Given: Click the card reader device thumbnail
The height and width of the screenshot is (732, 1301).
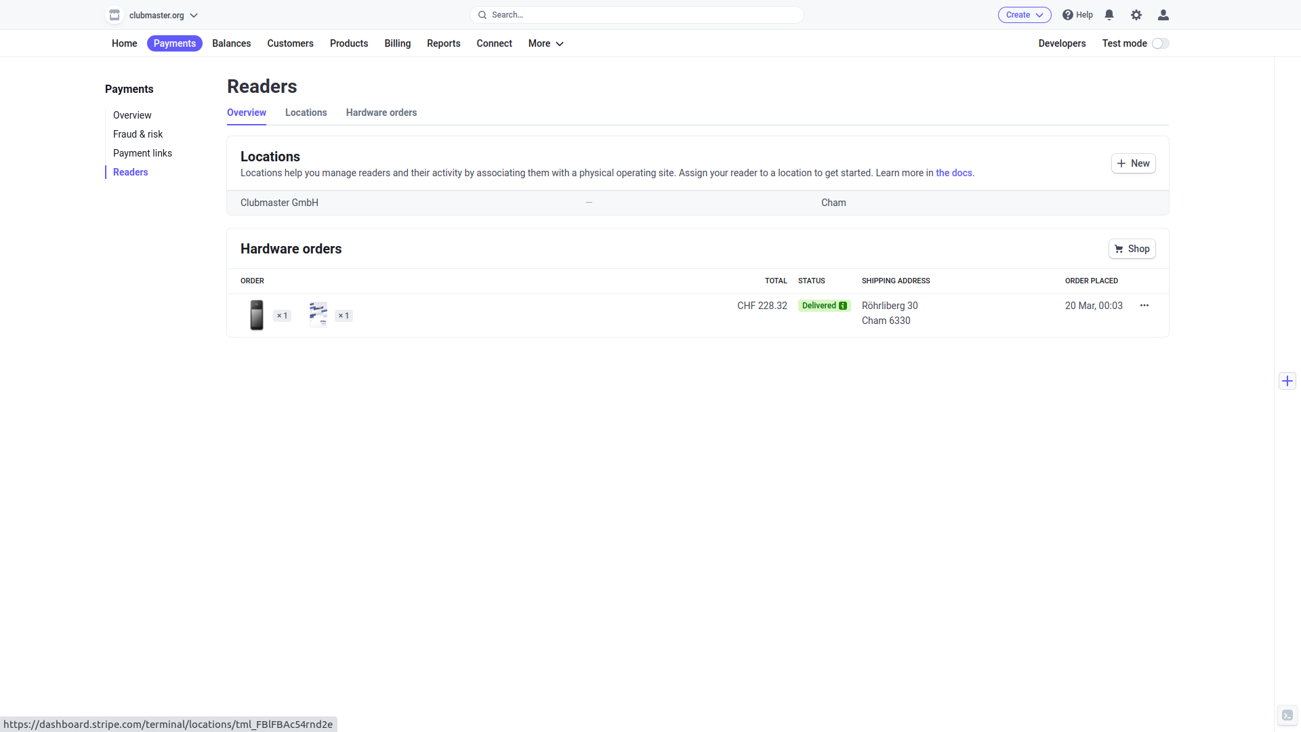Looking at the screenshot, I should (257, 315).
